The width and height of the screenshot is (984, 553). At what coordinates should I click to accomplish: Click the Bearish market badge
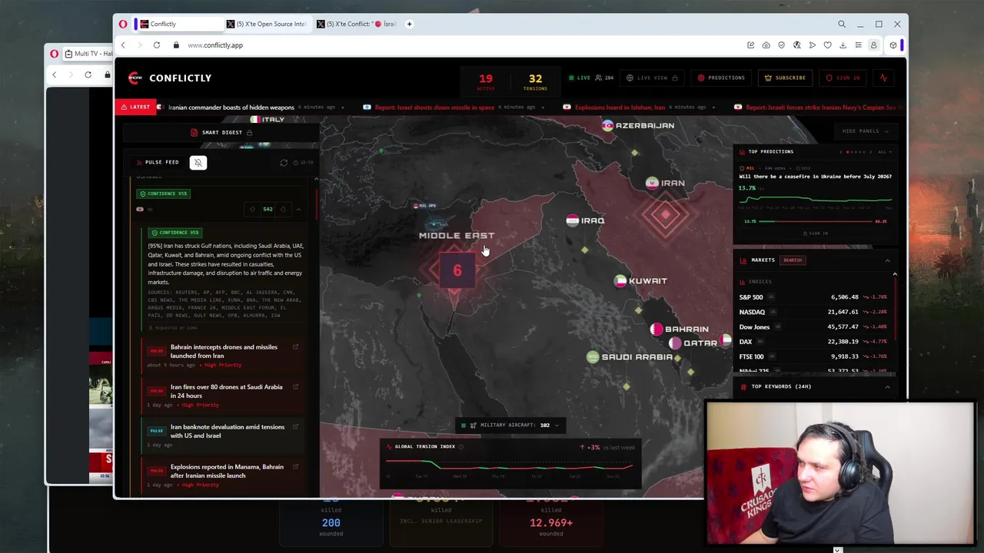793,260
